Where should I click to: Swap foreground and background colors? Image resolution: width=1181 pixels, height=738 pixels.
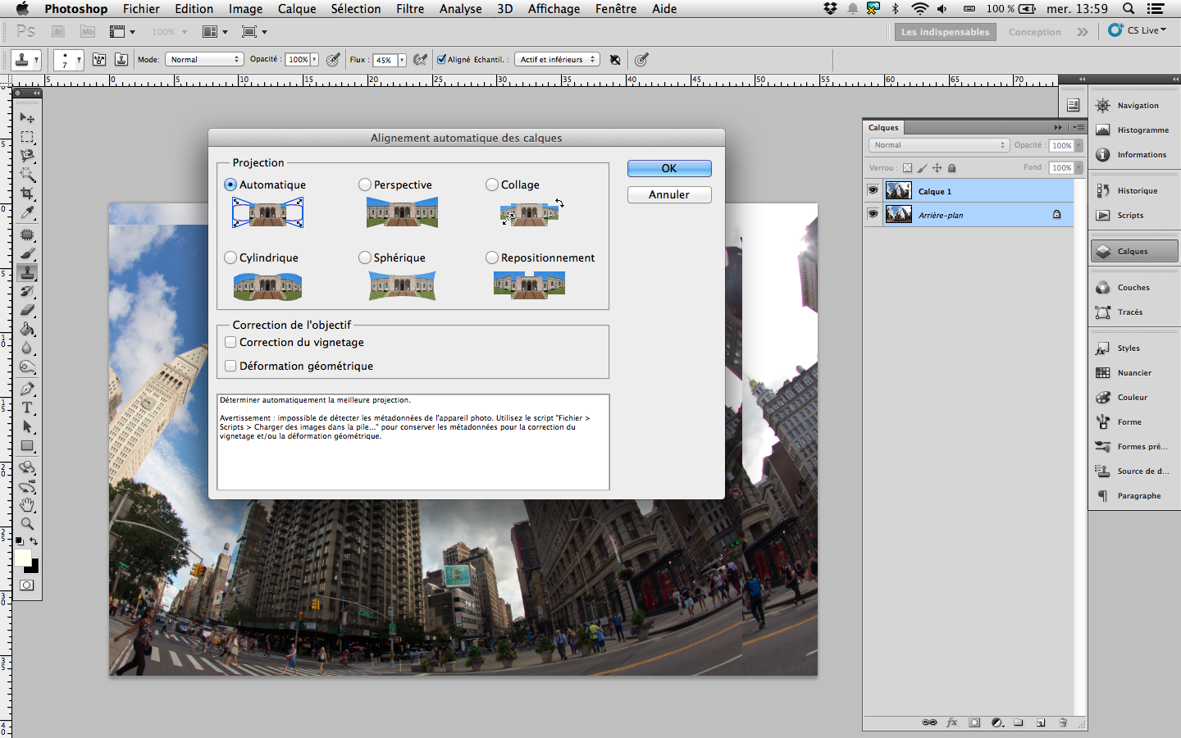(34, 542)
